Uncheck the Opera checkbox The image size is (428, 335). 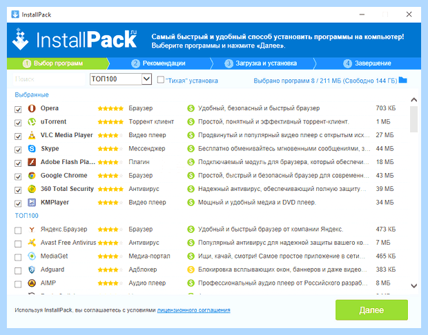[18, 110]
